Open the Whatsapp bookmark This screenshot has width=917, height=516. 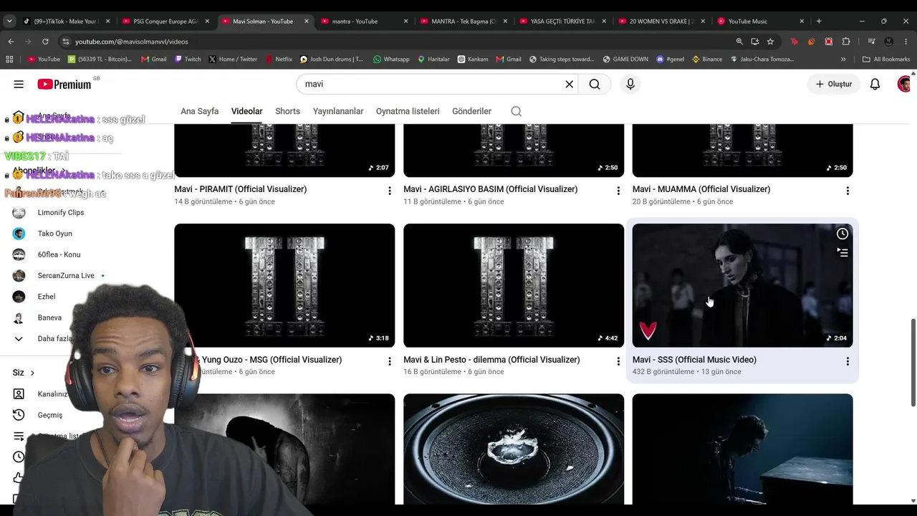[391, 59]
